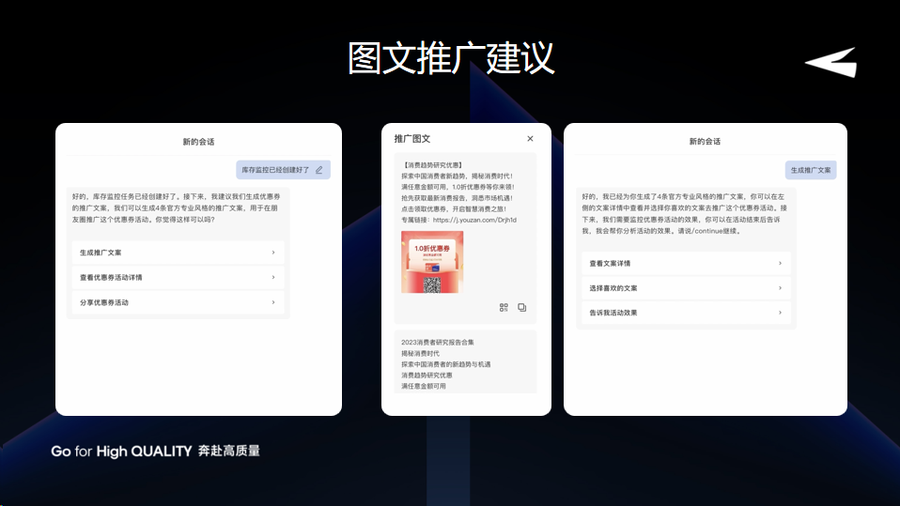The height and width of the screenshot is (506, 900).
Task: Click the arrow next to 告诉我活动效果
Action: (x=780, y=313)
